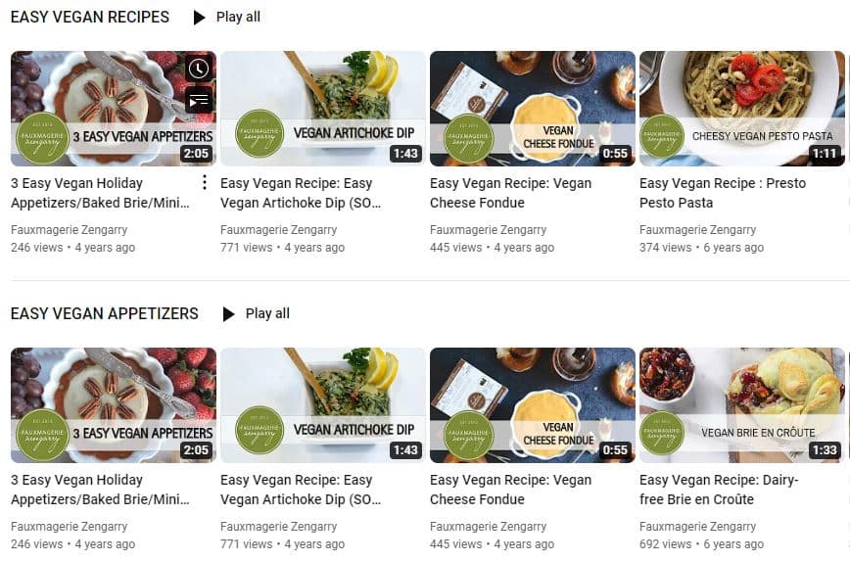Open the Dairy-free Brie en Croûte video title
This screenshot has width=850, height=562.
pyautogui.click(x=719, y=490)
